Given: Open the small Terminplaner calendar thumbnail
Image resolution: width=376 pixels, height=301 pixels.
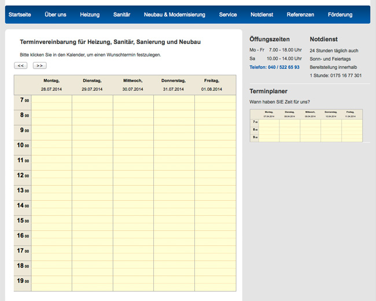Looking at the screenshot, I should [306, 125].
